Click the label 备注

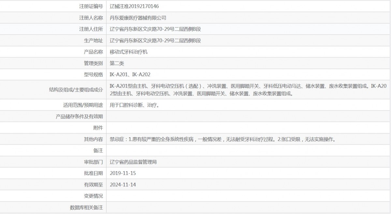tap(98, 150)
